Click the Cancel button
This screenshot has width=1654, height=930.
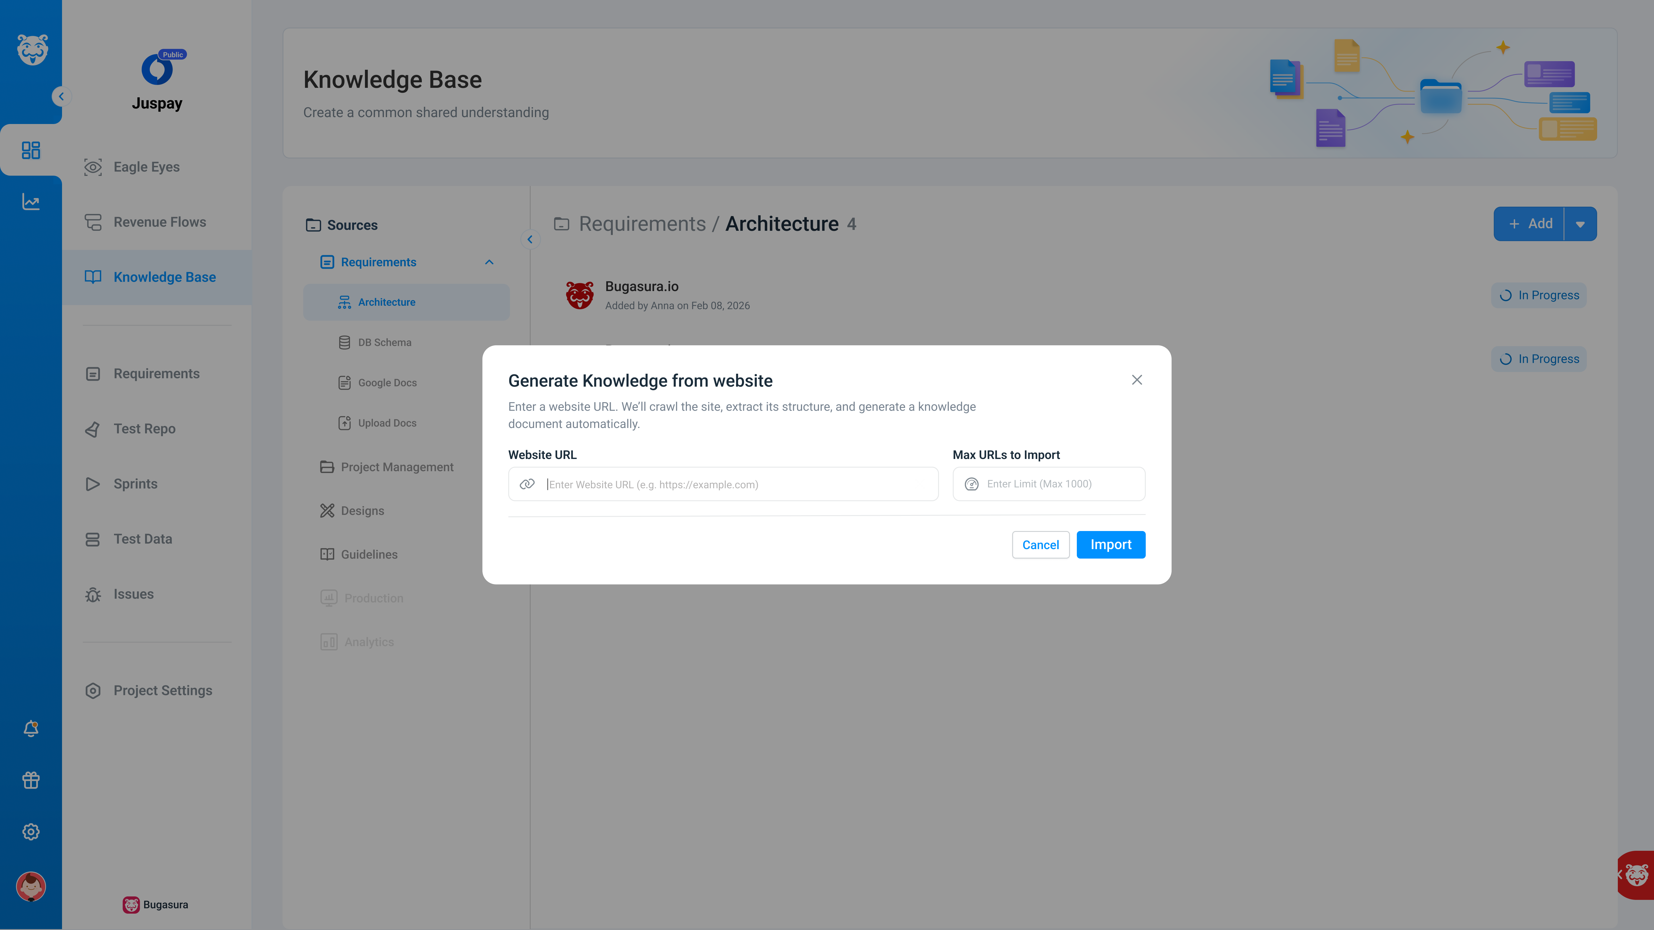[1040, 545]
